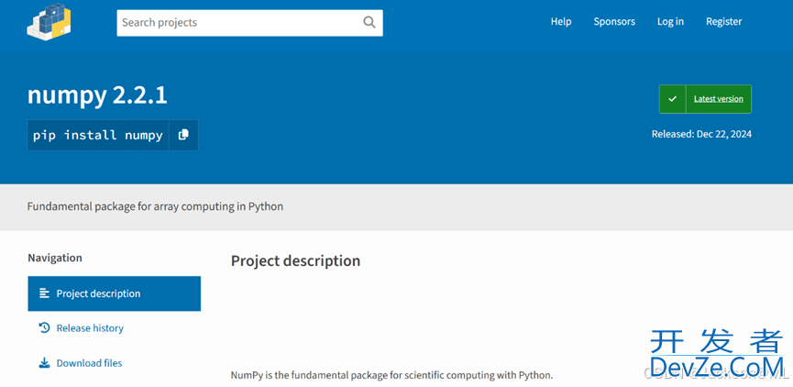This screenshot has width=793, height=387.
Task: Select the Project description tab
Action: click(x=115, y=293)
